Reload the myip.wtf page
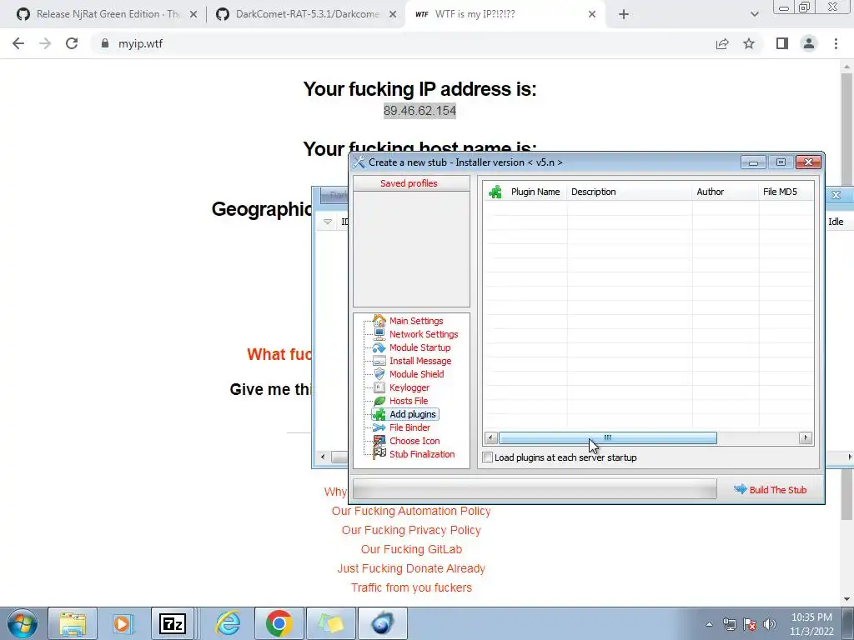 point(72,43)
